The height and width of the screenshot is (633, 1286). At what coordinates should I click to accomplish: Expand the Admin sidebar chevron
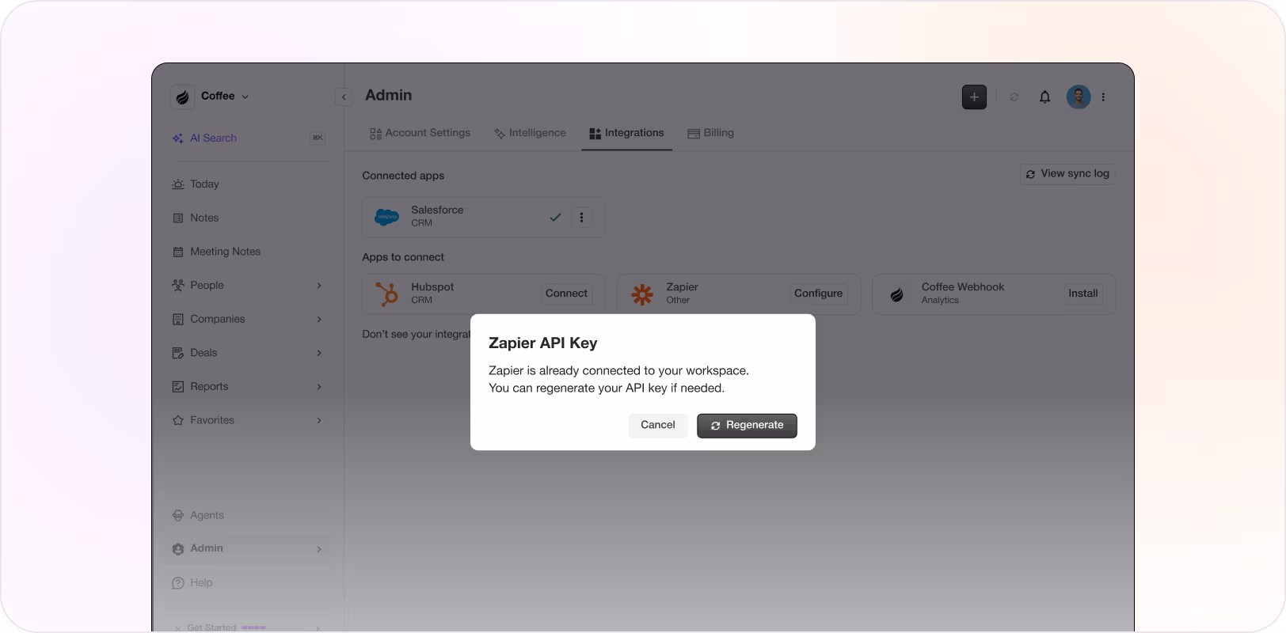tap(319, 548)
